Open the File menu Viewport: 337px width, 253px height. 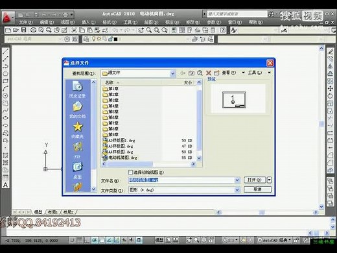click(x=26, y=22)
